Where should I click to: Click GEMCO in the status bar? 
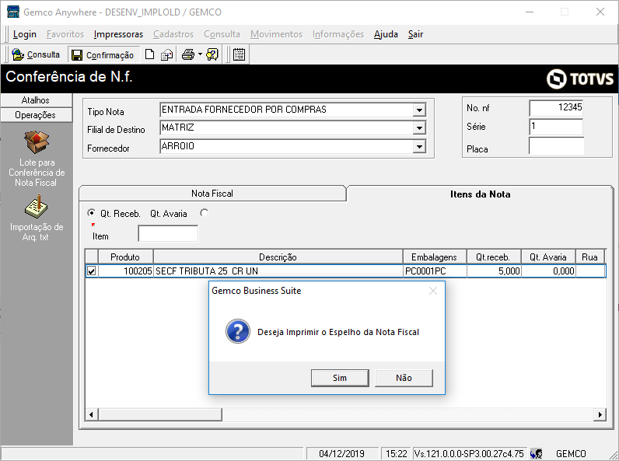point(571,454)
